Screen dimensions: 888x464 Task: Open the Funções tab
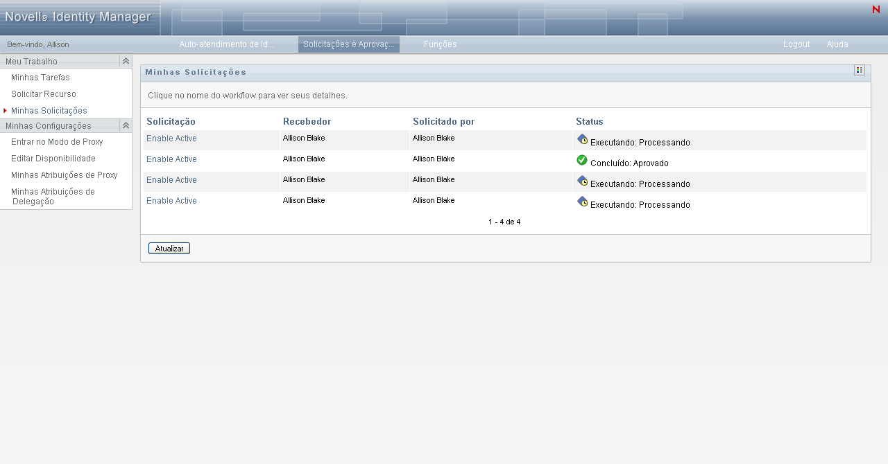440,44
